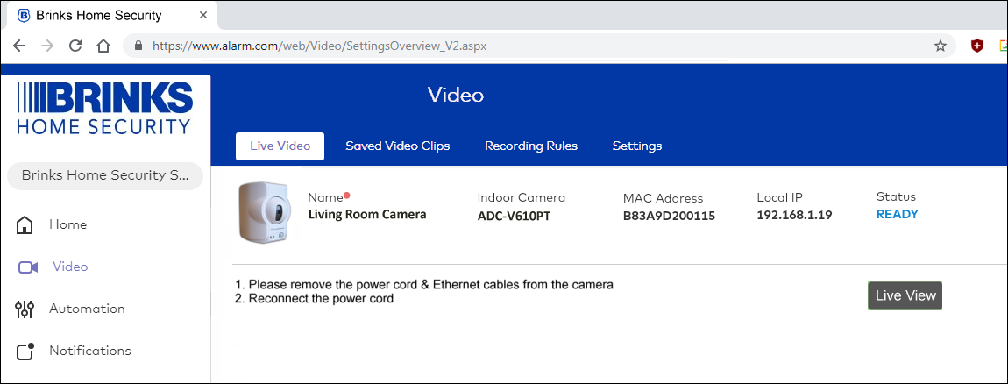Open Notifications icon in sidebar

[x=25, y=352]
